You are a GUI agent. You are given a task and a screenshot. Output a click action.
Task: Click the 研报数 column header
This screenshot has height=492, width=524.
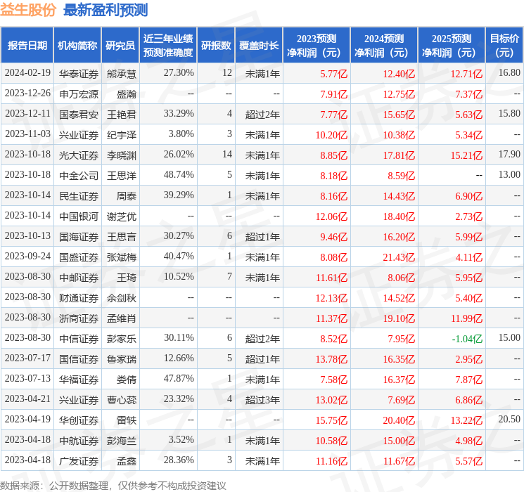pyautogui.click(x=216, y=46)
